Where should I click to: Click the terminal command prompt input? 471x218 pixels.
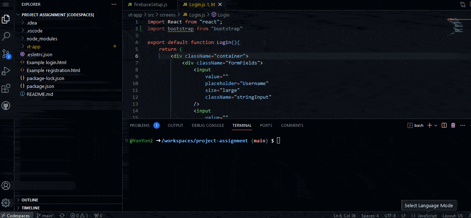pyautogui.click(x=278, y=141)
